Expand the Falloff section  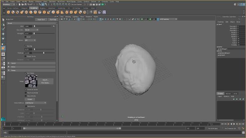coord(32,63)
